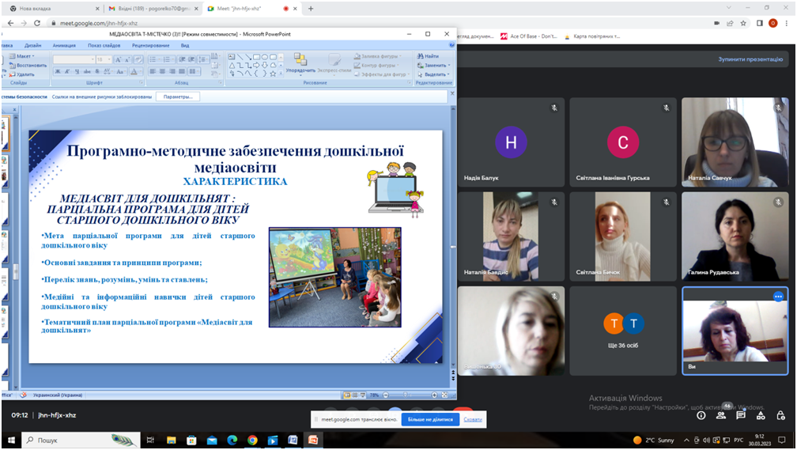
Task: Click Зупинити презентацію in Meet
Action: [x=750, y=59]
